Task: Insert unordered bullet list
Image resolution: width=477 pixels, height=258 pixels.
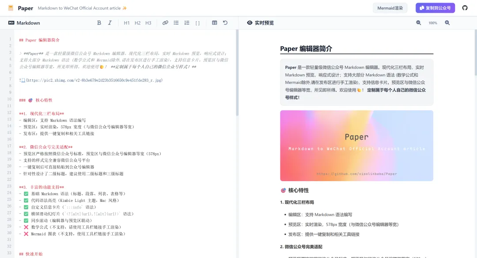Action: pyautogui.click(x=176, y=23)
